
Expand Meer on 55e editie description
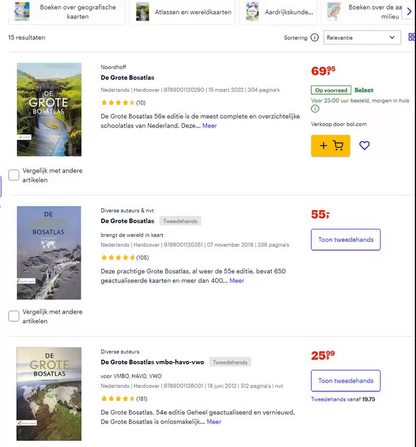coord(237,281)
